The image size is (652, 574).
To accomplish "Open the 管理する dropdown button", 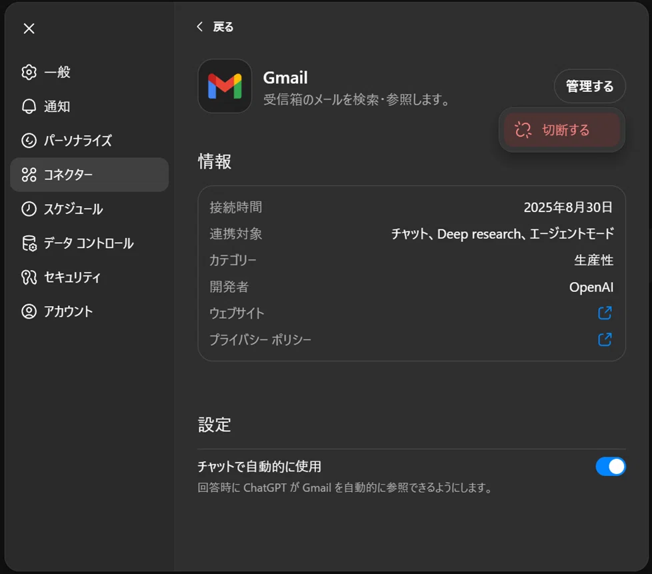I will pyautogui.click(x=589, y=86).
